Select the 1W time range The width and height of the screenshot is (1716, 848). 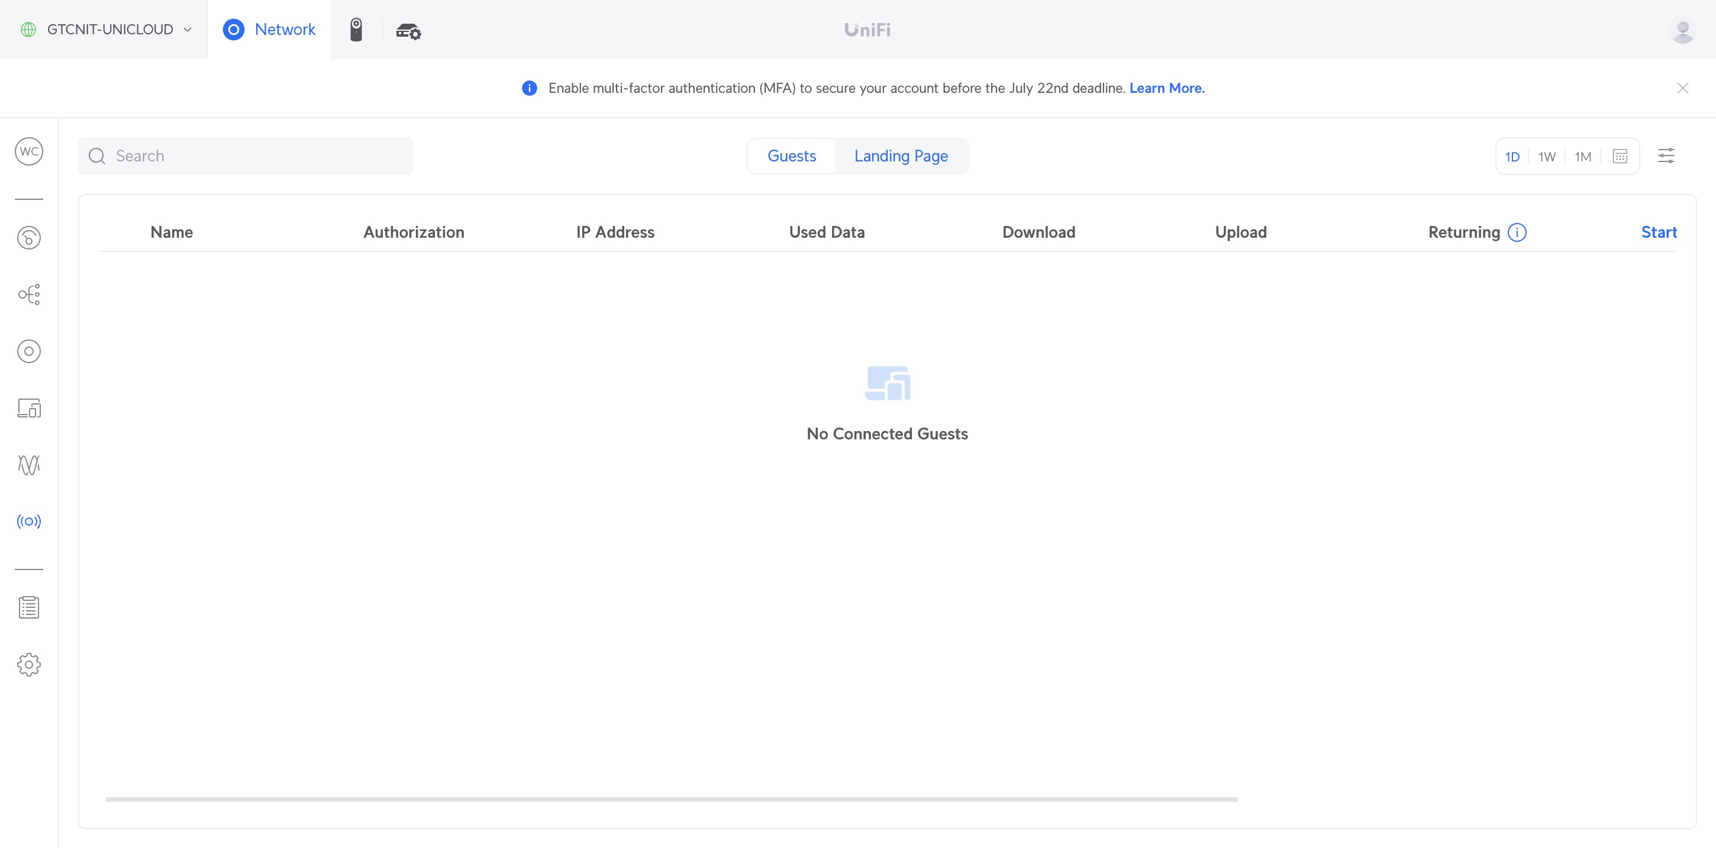pyautogui.click(x=1546, y=157)
